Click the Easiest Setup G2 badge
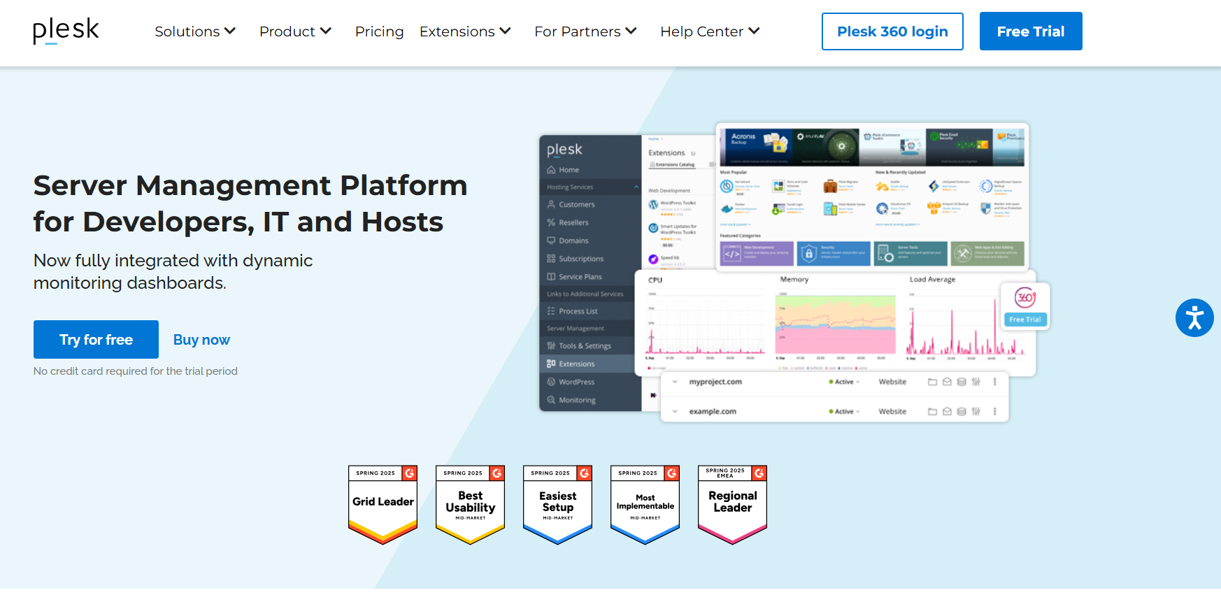Viewport: 1221px width, 602px height. 557,504
